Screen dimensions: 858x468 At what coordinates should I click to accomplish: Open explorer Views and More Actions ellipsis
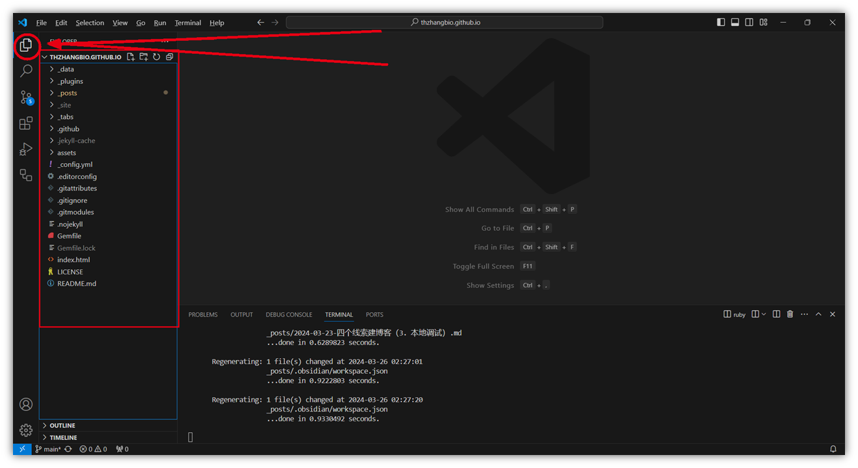pyautogui.click(x=164, y=42)
